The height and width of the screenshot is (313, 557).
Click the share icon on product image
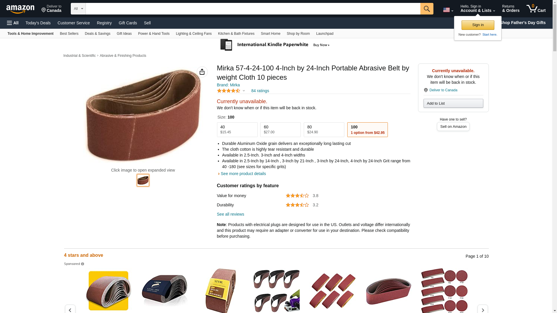click(202, 72)
